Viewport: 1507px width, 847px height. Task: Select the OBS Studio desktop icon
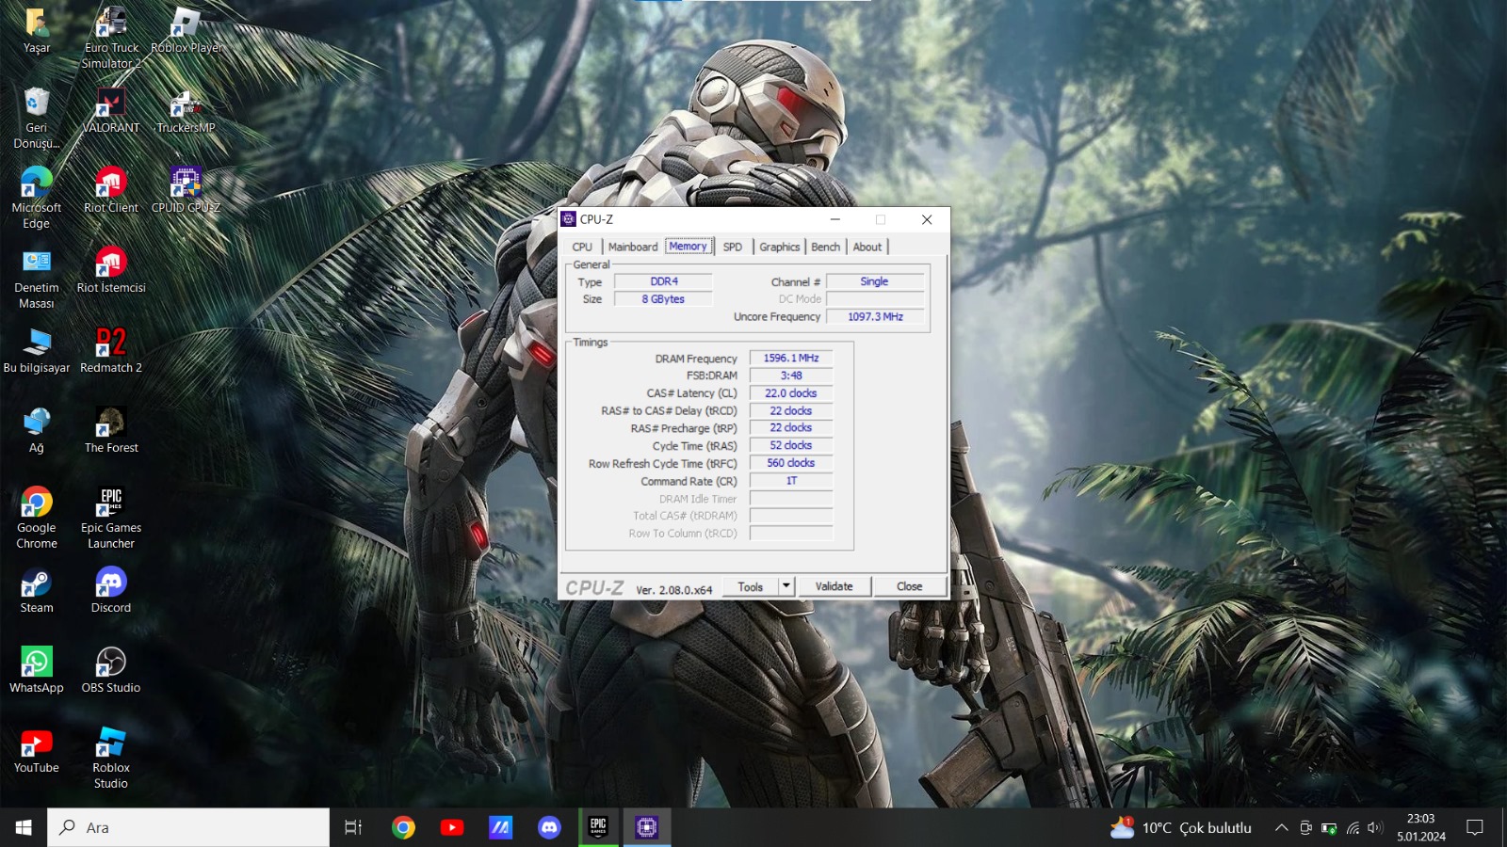click(x=111, y=671)
